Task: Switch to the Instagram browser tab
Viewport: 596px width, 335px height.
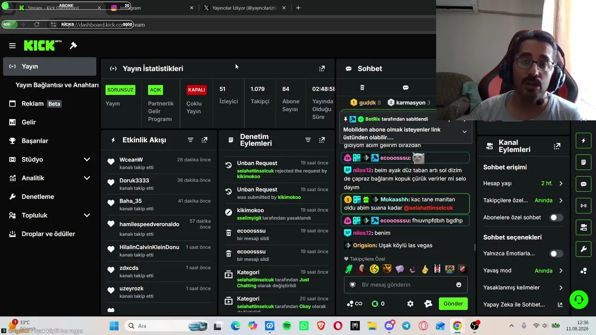Action: tap(151, 8)
